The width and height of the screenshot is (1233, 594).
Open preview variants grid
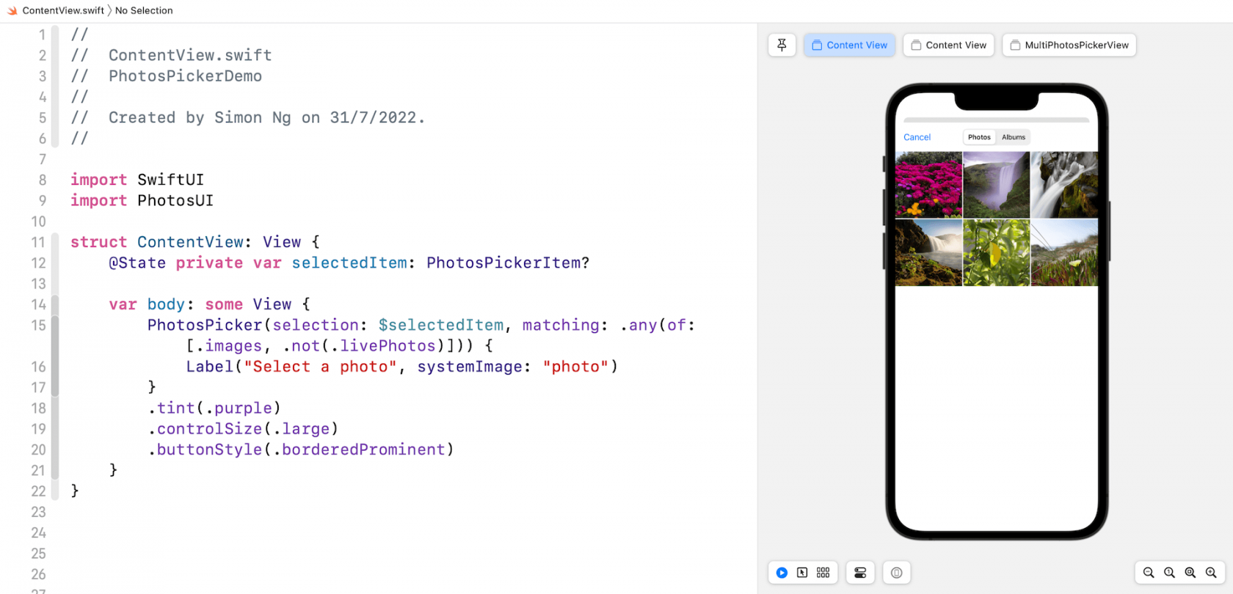(x=823, y=573)
